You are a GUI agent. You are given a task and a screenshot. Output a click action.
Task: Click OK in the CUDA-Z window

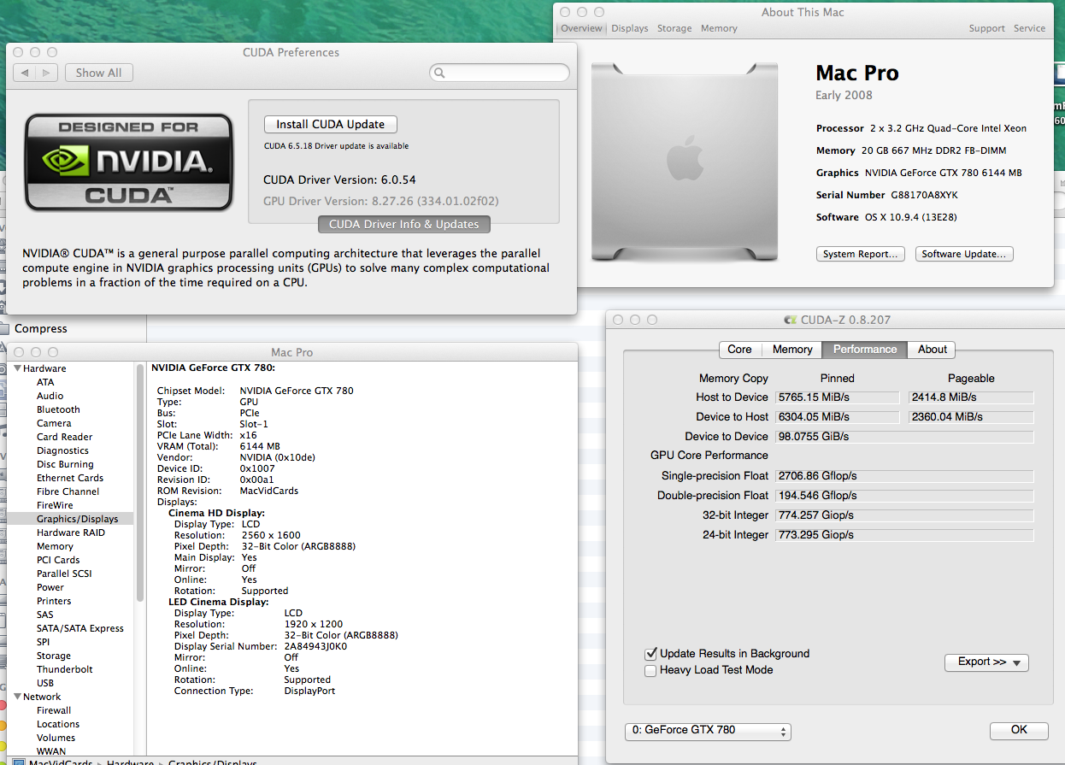[x=1019, y=731]
